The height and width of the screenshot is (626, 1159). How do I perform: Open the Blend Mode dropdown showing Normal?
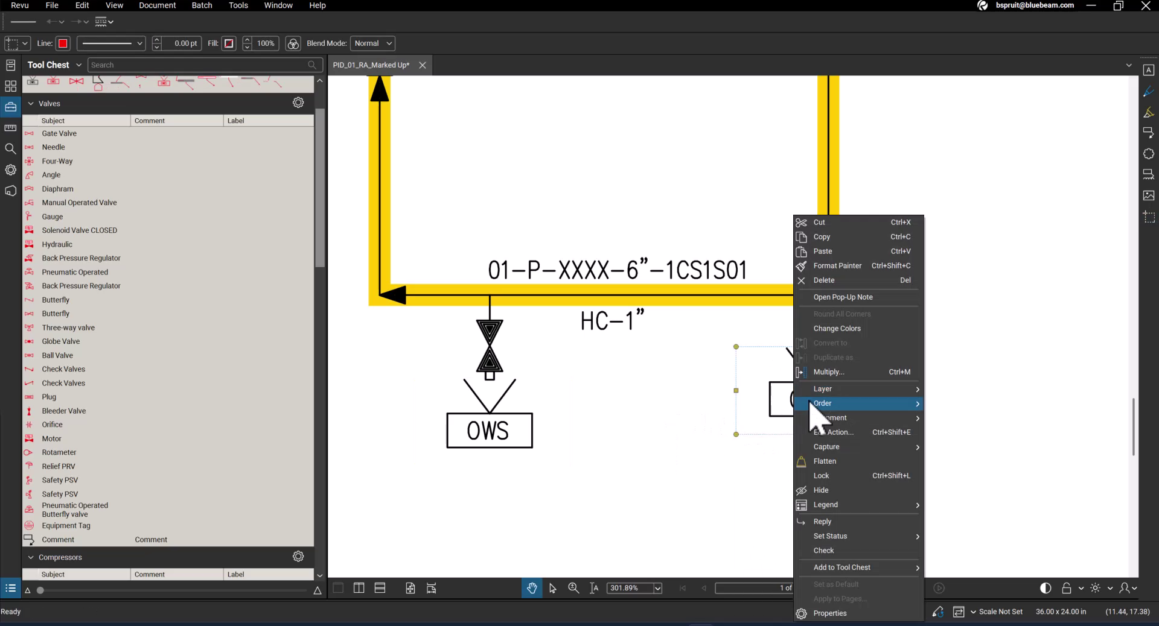pyautogui.click(x=372, y=43)
